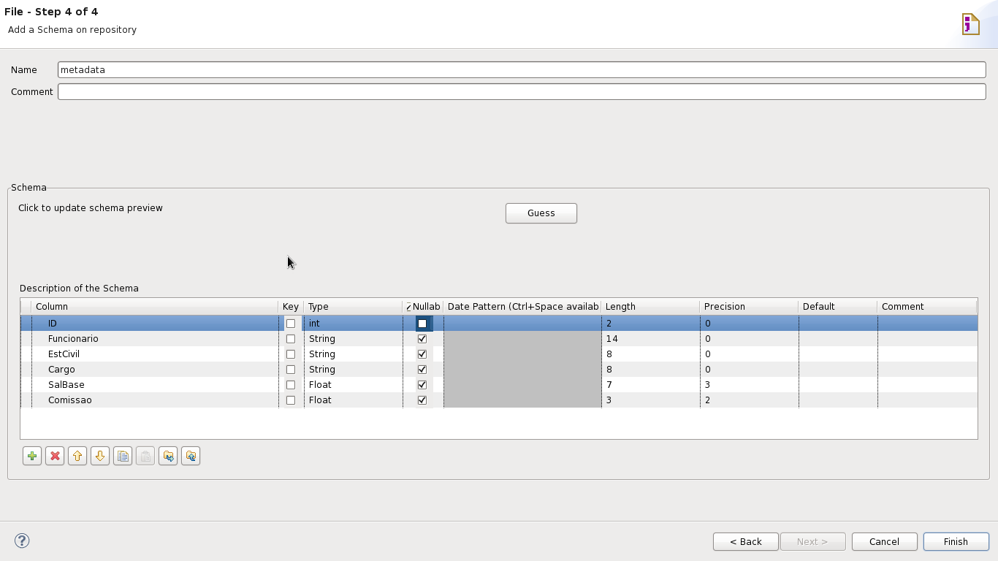The width and height of the screenshot is (998, 561).
Task: Click into the Comment text field
Action: [x=522, y=92]
